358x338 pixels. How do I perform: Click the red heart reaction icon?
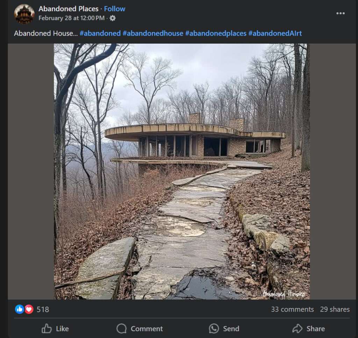29,309
